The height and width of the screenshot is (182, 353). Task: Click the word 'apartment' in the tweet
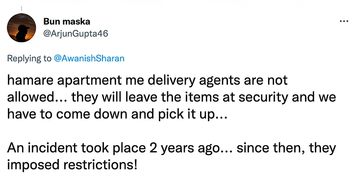point(90,81)
